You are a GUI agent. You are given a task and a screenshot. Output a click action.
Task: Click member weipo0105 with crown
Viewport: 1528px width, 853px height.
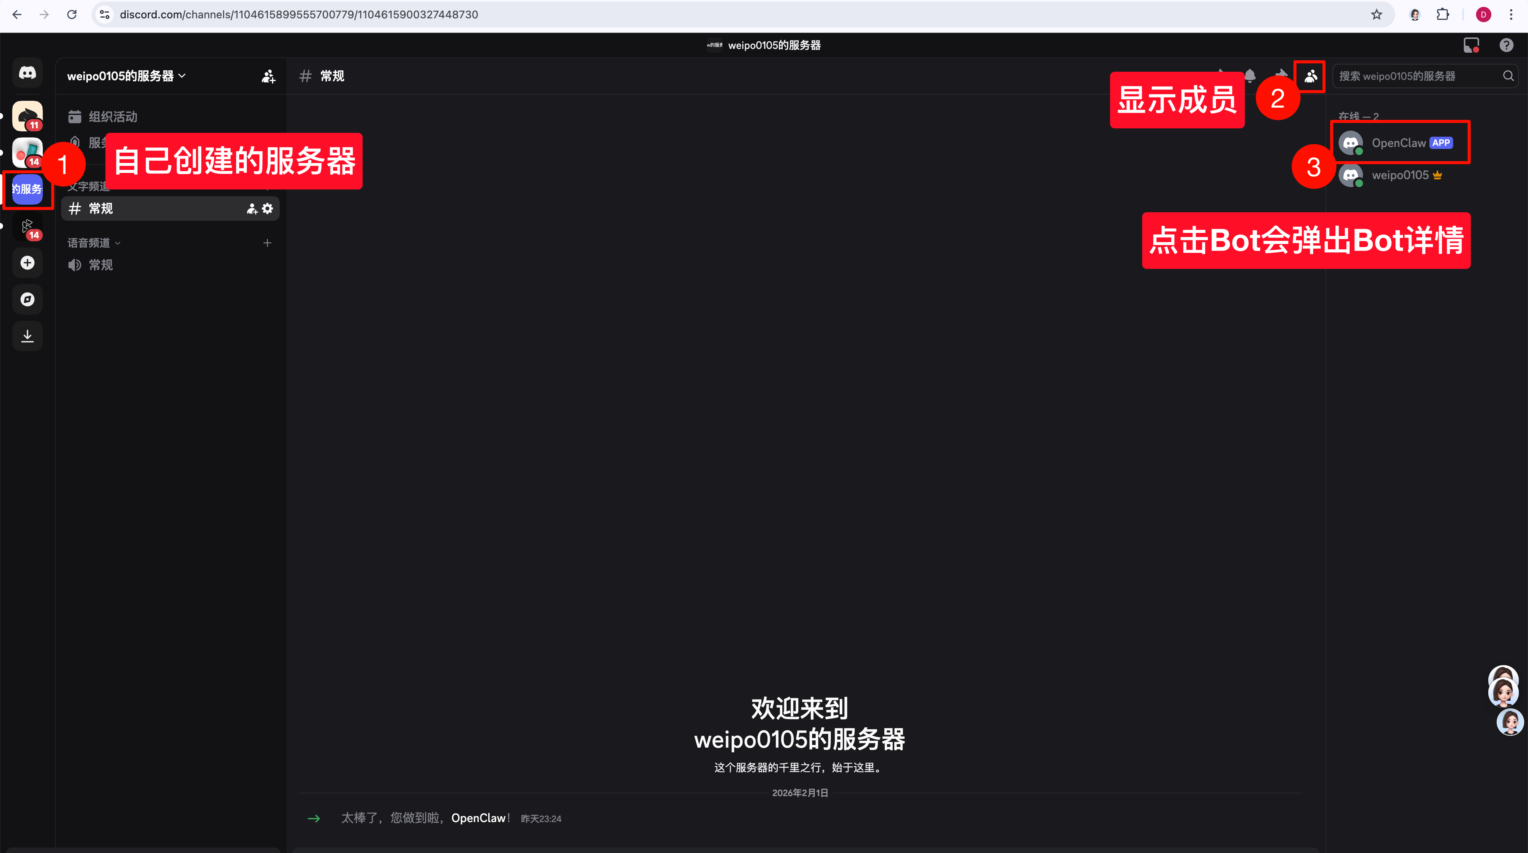[1399, 176]
